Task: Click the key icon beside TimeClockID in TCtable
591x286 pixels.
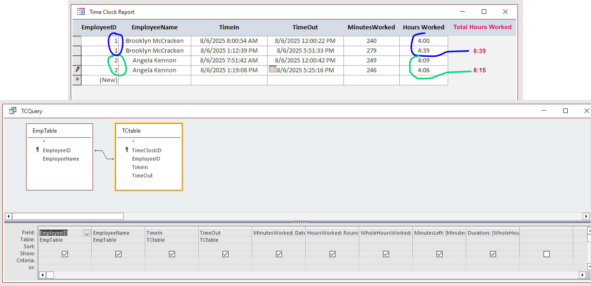Action: click(x=127, y=150)
